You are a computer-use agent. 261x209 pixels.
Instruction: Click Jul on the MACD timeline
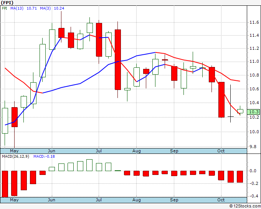tap(99, 200)
